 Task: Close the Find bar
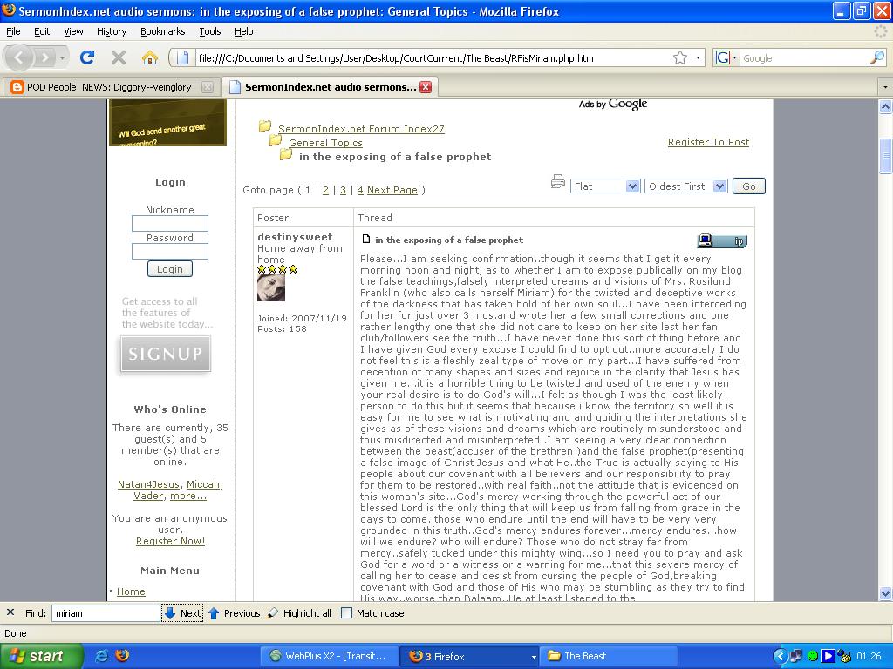(10, 612)
